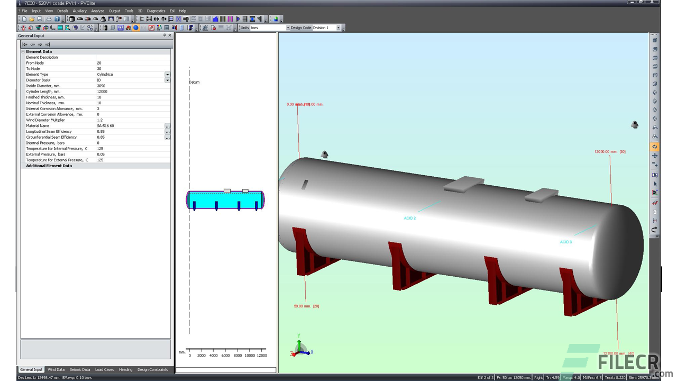Select the highlighted Rotate tool in 3D viewport sidebar

[x=655, y=147]
